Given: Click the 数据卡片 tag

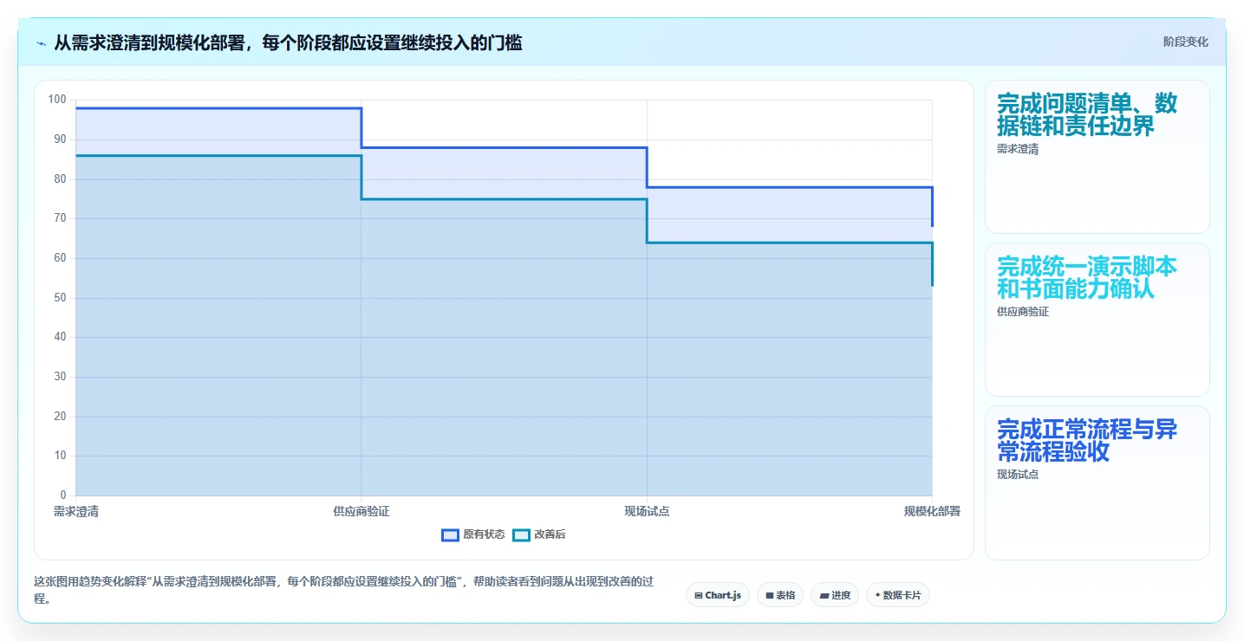Looking at the screenshot, I should pyautogui.click(x=898, y=595).
